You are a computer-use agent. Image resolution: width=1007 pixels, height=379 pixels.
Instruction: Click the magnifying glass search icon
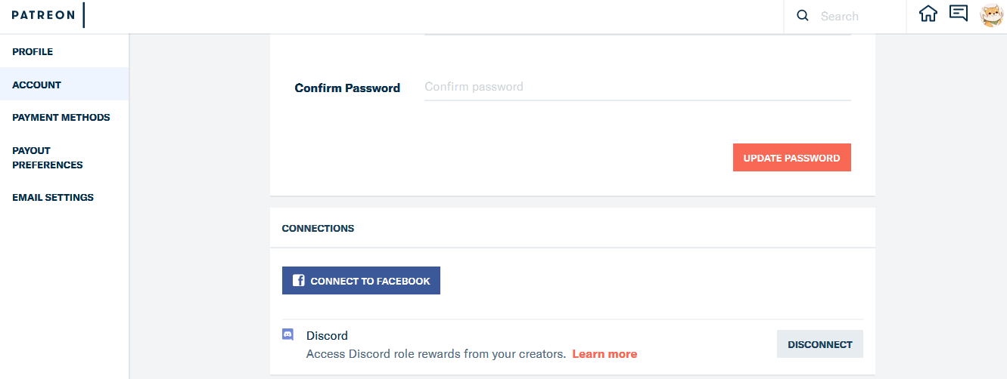click(x=803, y=16)
